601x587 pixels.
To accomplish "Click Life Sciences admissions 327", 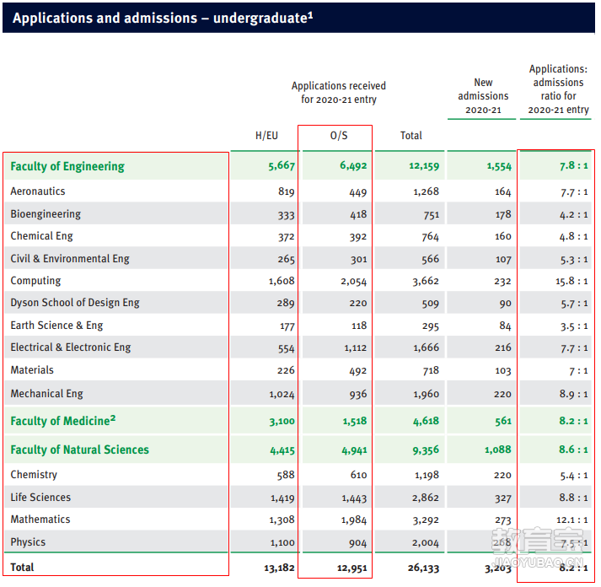I will [x=503, y=498].
